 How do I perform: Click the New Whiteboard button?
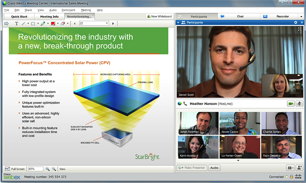pyautogui.click(x=159, y=17)
